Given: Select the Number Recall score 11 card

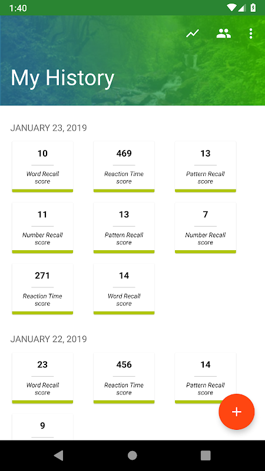Looking at the screenshot, I should (x=42, y=228).
